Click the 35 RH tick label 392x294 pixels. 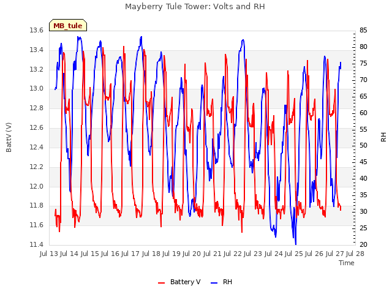[x=363, y=195]
